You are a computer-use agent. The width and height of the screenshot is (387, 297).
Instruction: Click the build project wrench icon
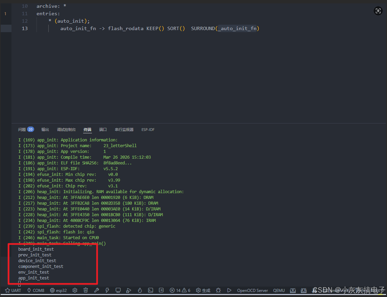tap(97, 290)
